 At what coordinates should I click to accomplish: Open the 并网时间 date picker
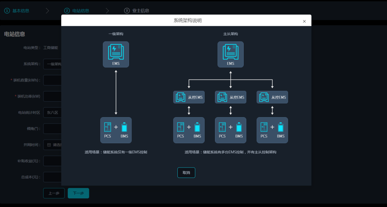tap(52, 145)
